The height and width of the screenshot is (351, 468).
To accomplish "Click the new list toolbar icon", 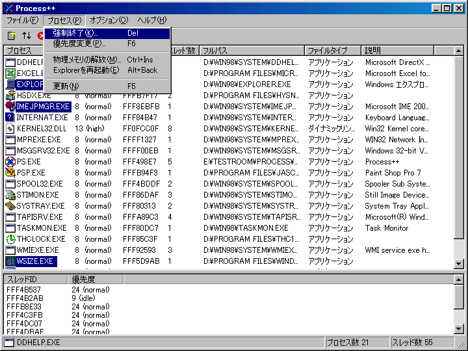I will click(x=11, y=36).
